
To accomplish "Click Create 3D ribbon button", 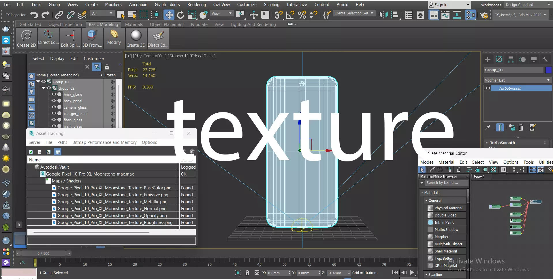I will [136, 38].
